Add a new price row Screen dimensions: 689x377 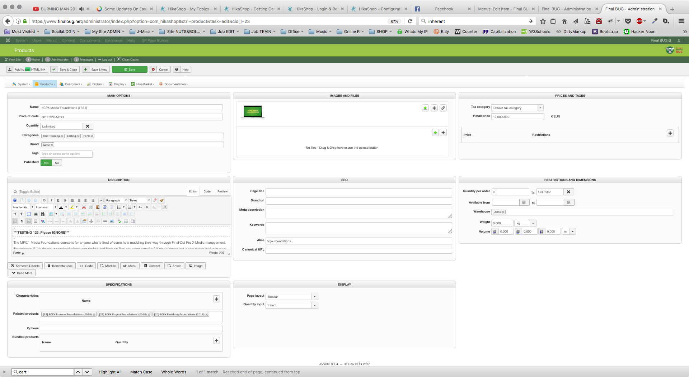click(x=670, y=133)
